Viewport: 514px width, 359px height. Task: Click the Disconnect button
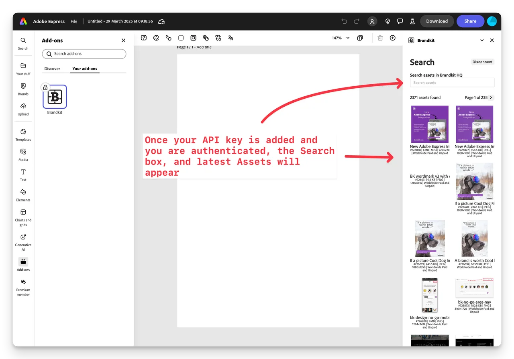click(x=482, y=62)
